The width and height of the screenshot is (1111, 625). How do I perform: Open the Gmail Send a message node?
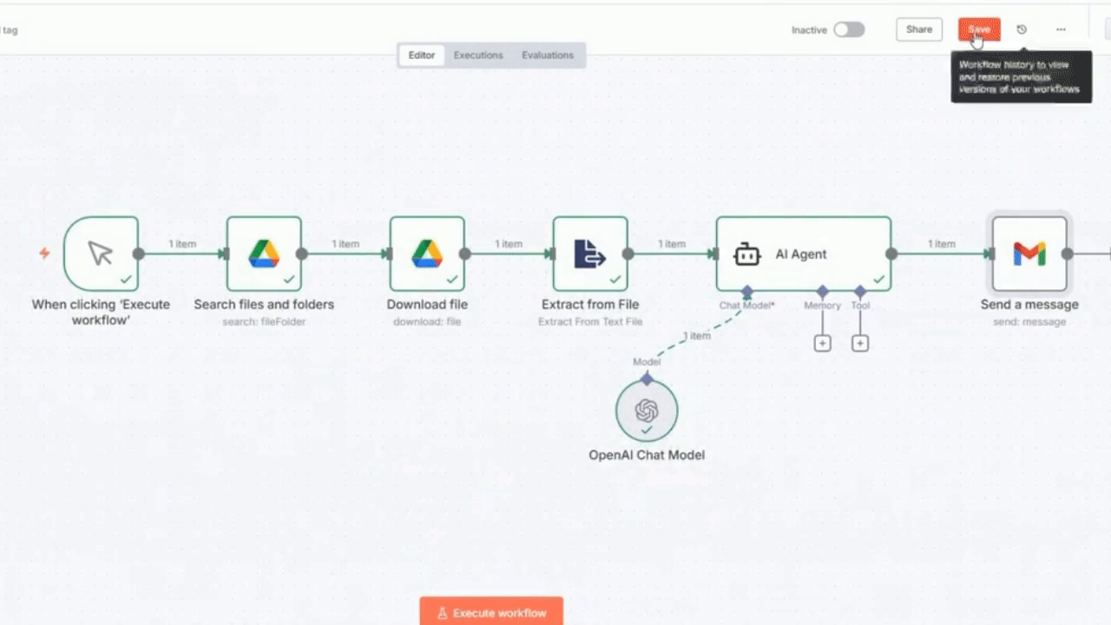(x=1029, y=253)
